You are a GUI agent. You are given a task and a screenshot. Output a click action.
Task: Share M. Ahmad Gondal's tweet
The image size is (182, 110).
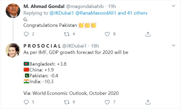click(148, 34)
